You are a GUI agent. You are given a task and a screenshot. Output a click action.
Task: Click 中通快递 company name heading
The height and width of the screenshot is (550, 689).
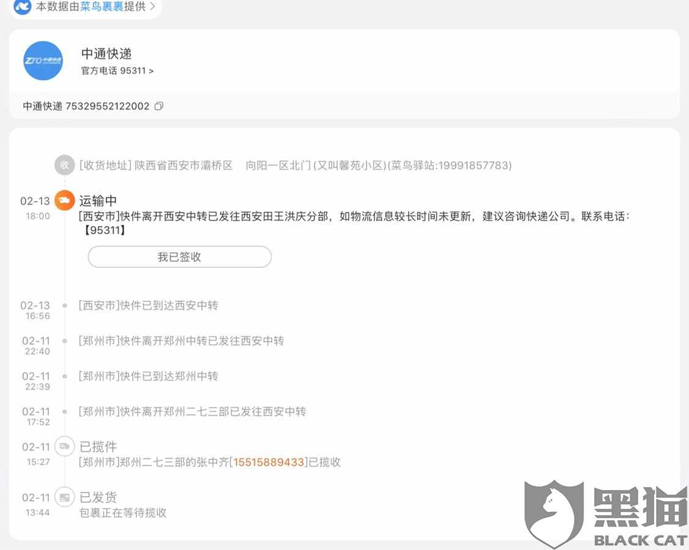coord(106,54)
